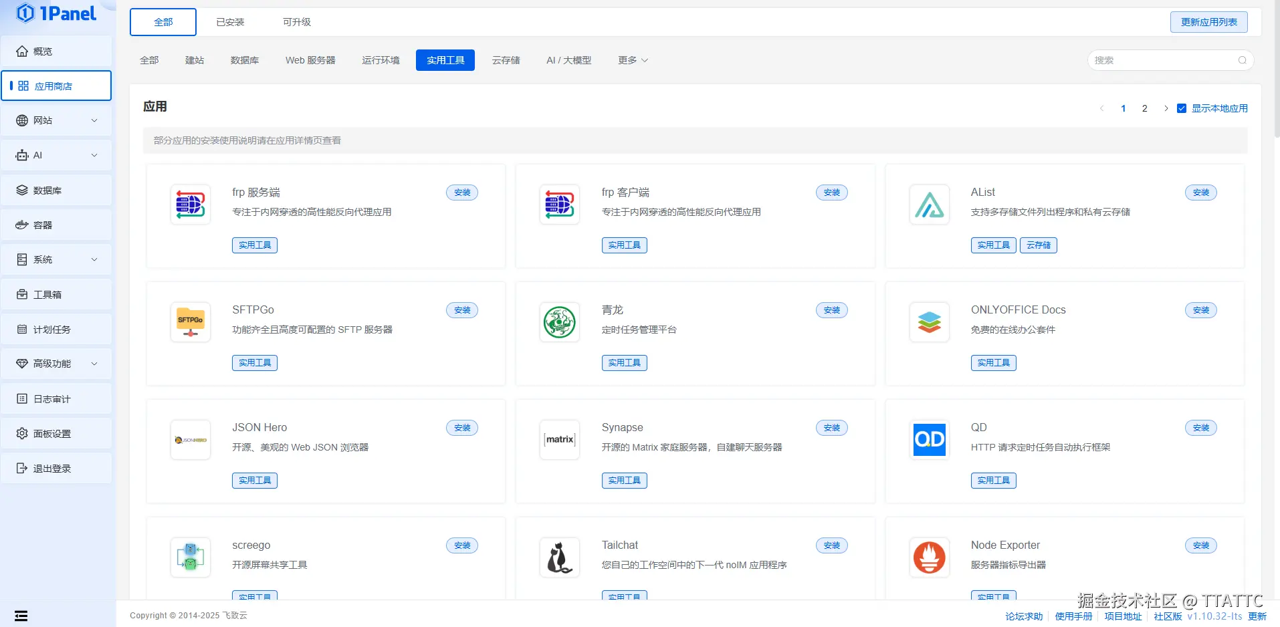Open the 论坛求助 link
This screenshot has width=1280, height=627.
[1024, 616]
